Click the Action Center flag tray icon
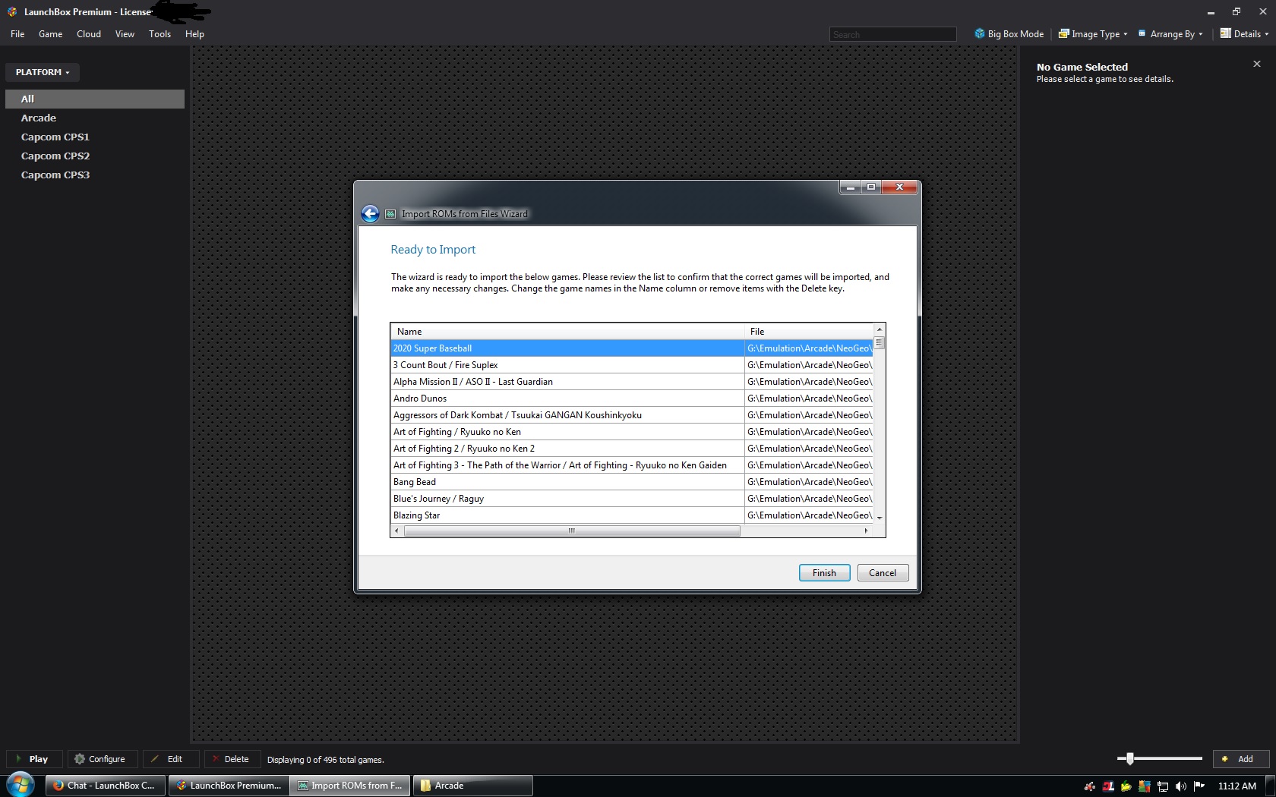This screenshot has height=797, width=1276. click(x=1199, y=786)
